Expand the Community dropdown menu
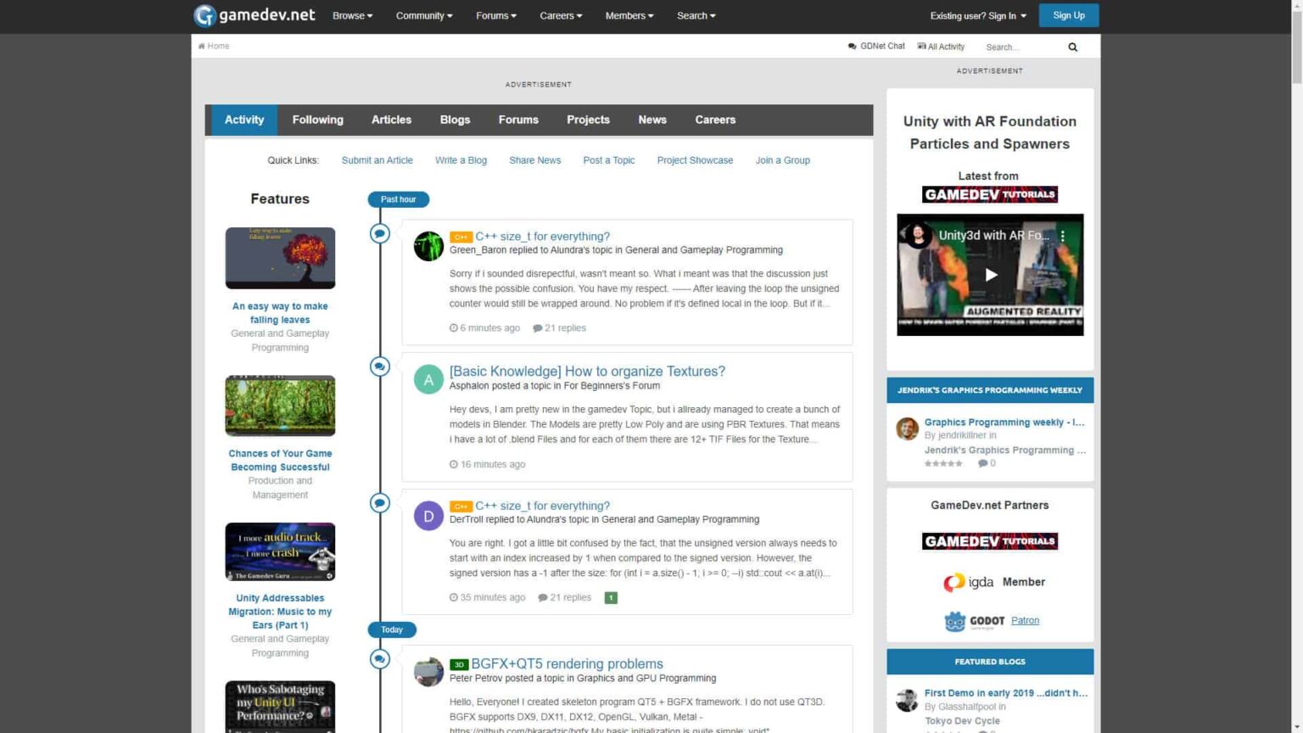The height and width of the screenshot is (733, 1303). point(423,15)
